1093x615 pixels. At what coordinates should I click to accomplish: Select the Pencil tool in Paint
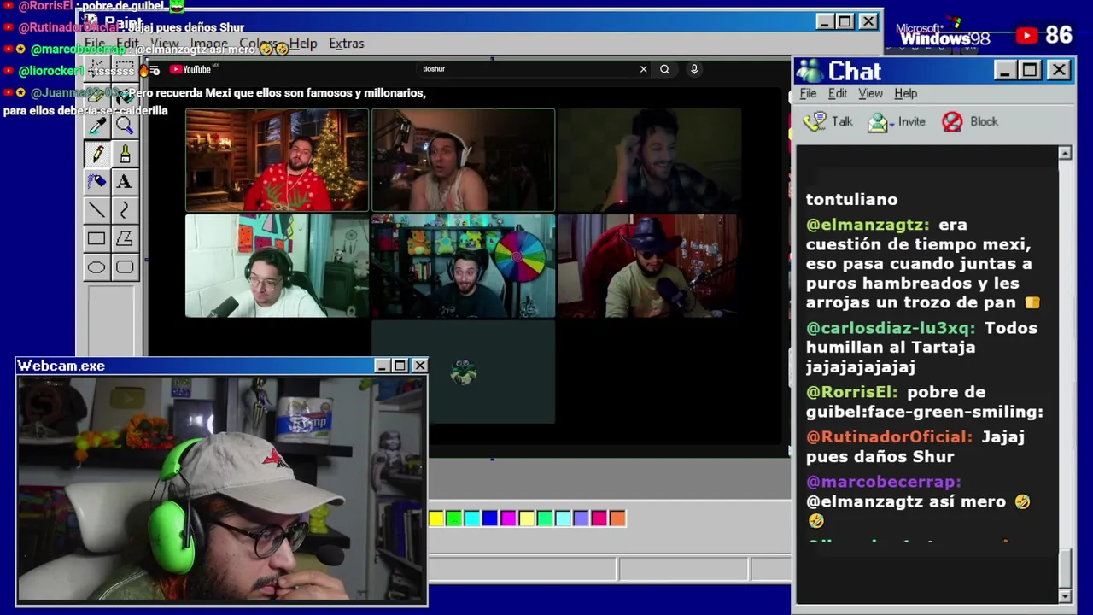tap(96, 155)
